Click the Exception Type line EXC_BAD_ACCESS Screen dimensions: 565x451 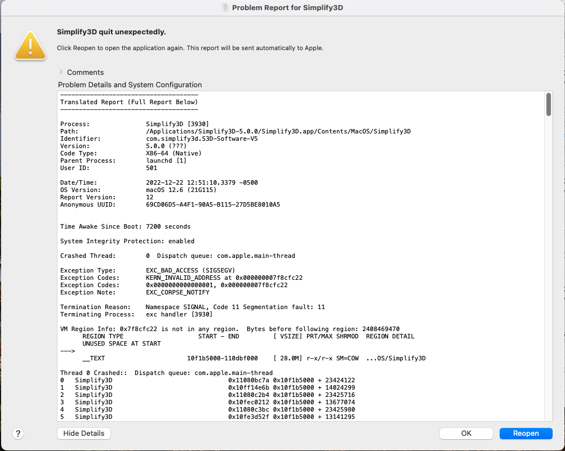tap(148, 270)
